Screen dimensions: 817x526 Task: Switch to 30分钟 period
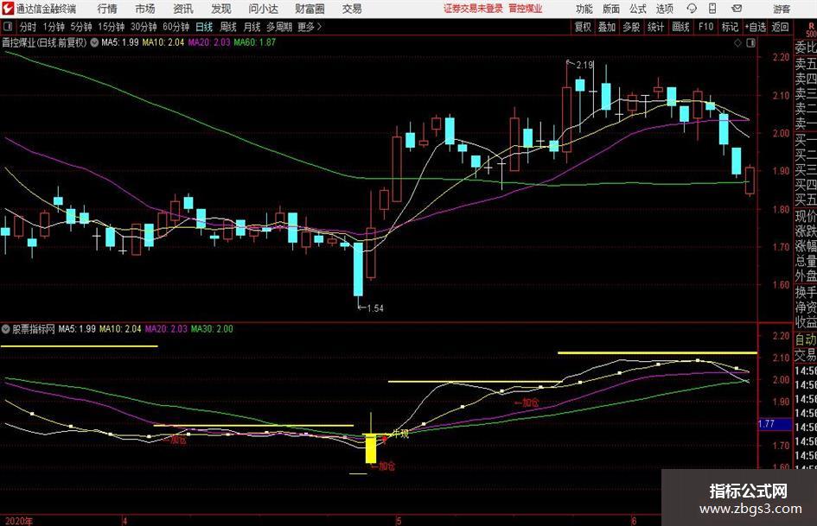point(144,27)
